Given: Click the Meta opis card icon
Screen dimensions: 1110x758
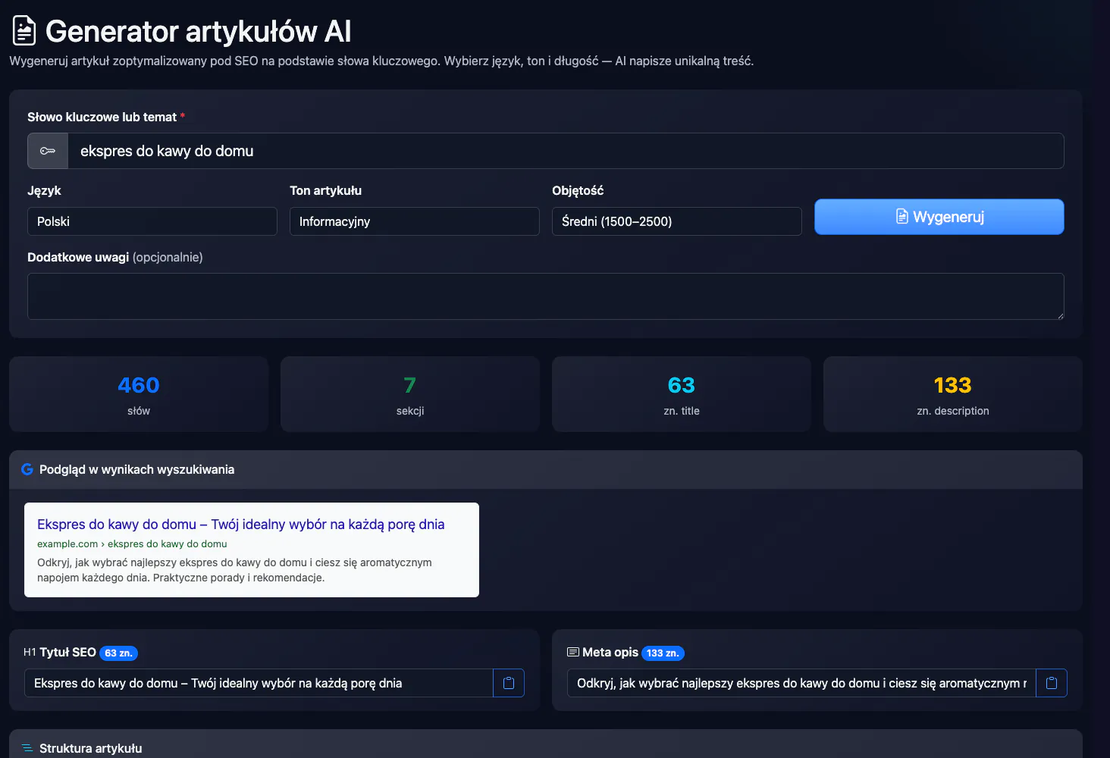Looking at the screenshot, I should click(573, 652).
